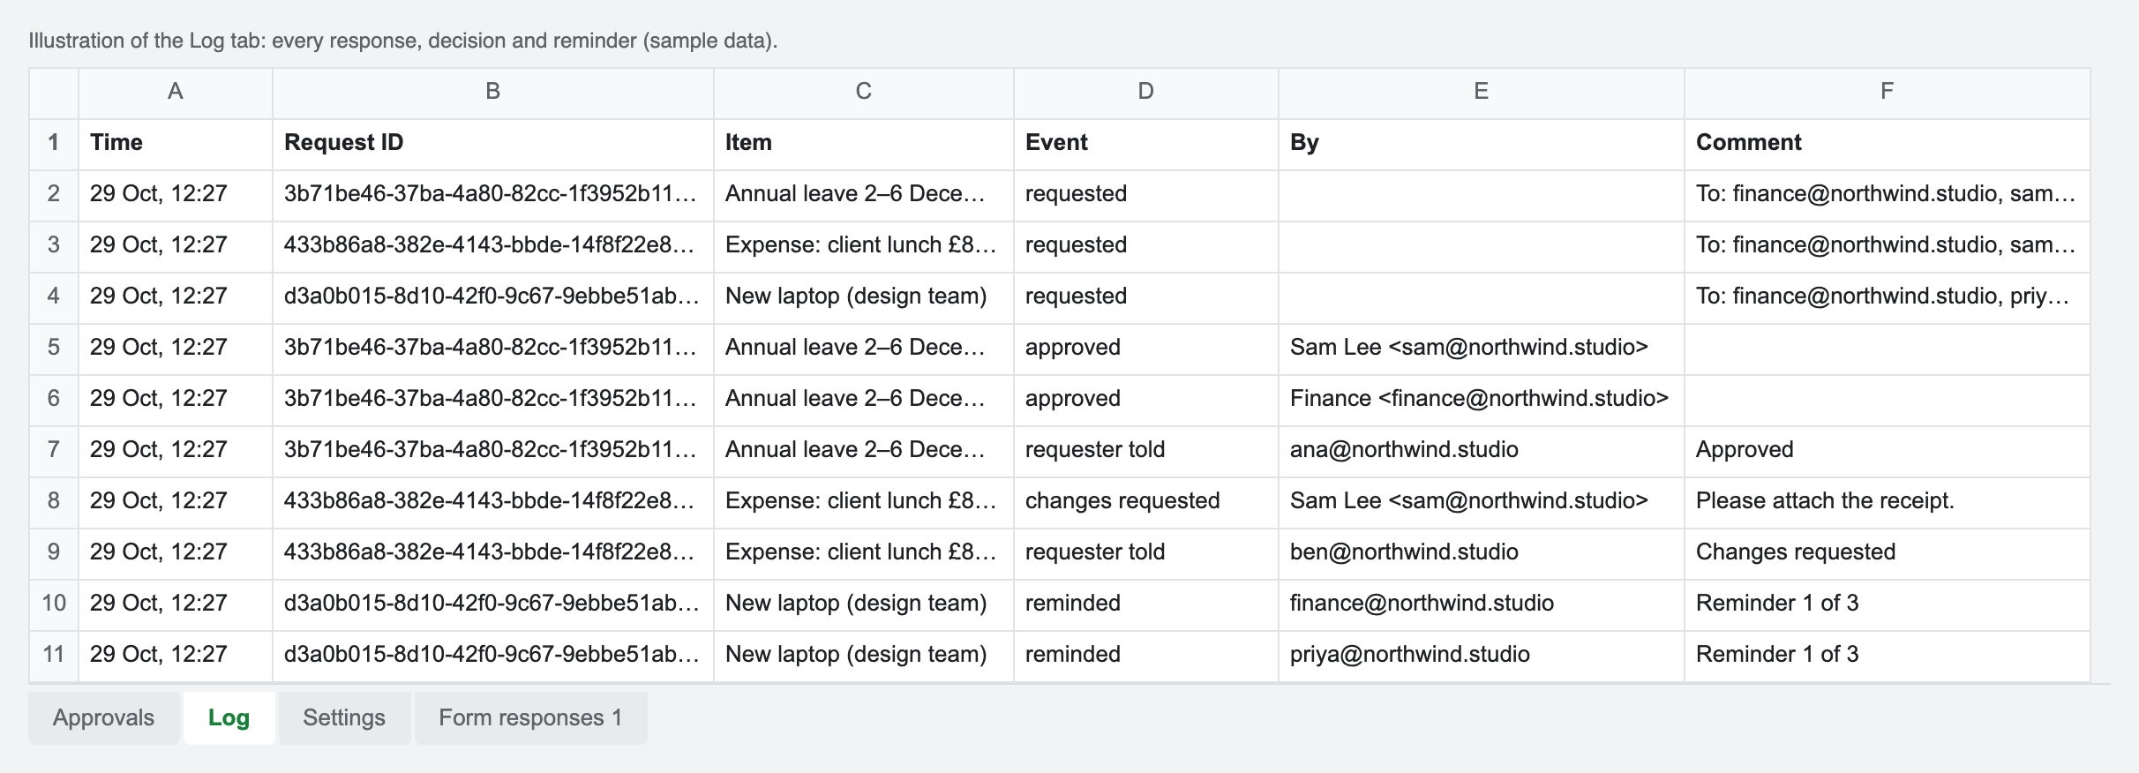Screen dimensions: 2139x773
Task: Select row 1 header number
Action: [x=54, y=145]
